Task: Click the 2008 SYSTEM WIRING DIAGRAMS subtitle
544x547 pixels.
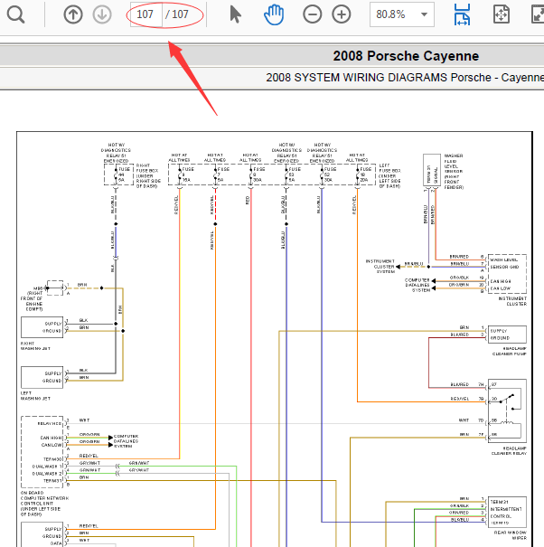Action: point(405,77)
